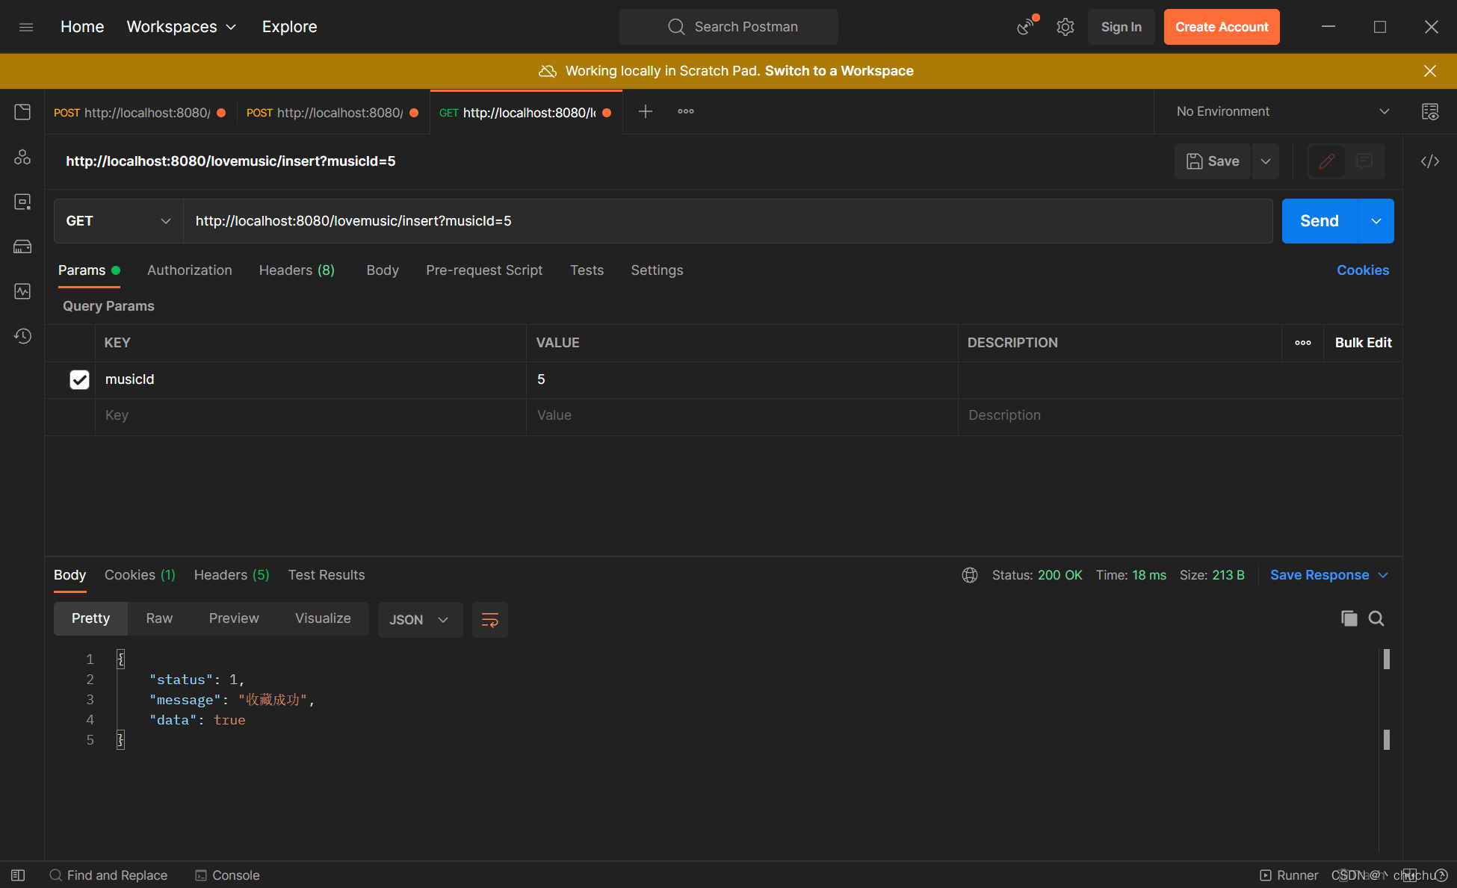
Task: Copy the response body to clipboard
Action: coord(1349,618)
